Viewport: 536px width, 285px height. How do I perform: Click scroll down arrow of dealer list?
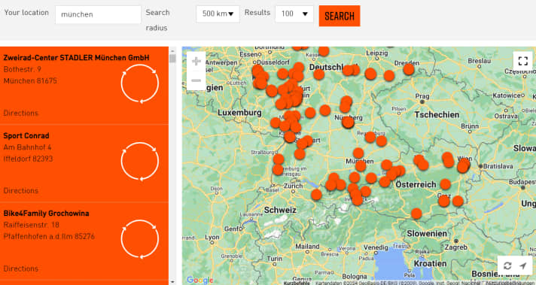click(172, 281)
